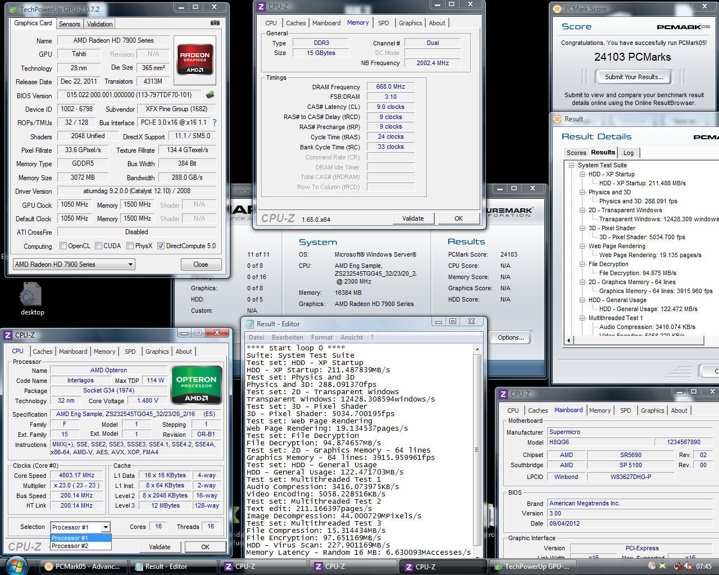This screenshot has height=575, width=719.
Task: Open the About tab in CPU-Z processor window
Action: (x=184, y=352)
